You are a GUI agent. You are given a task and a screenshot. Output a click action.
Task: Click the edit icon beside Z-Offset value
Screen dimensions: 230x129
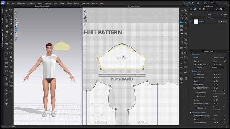(x=224, y=106)
